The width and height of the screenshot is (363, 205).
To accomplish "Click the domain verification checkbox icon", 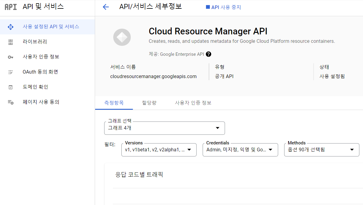I will pyautogui.click(x=11, y=87).
